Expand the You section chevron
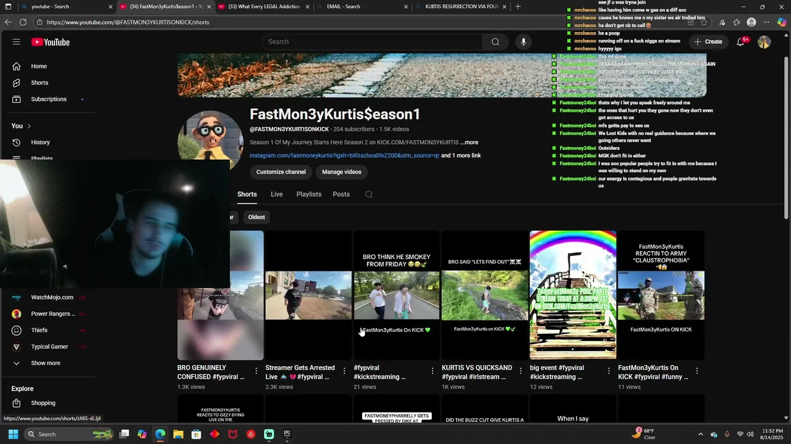 pyautogui.click(x=28, y=126)
